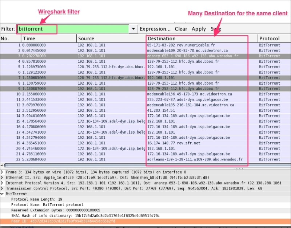Sort by the Source column header
Image resolution: width=291 pixels, height=228 pixels.
click(111, 38)
